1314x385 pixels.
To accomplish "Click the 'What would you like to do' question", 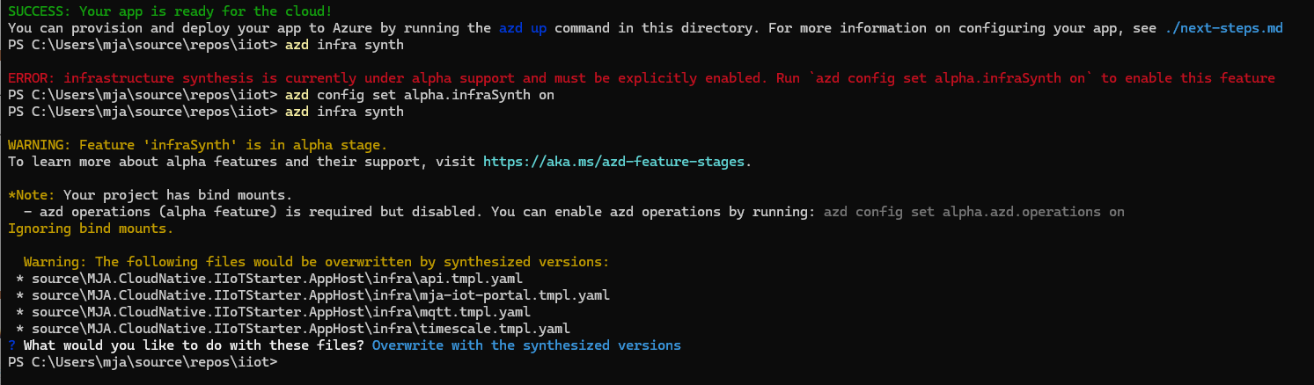I will point(194,345).
